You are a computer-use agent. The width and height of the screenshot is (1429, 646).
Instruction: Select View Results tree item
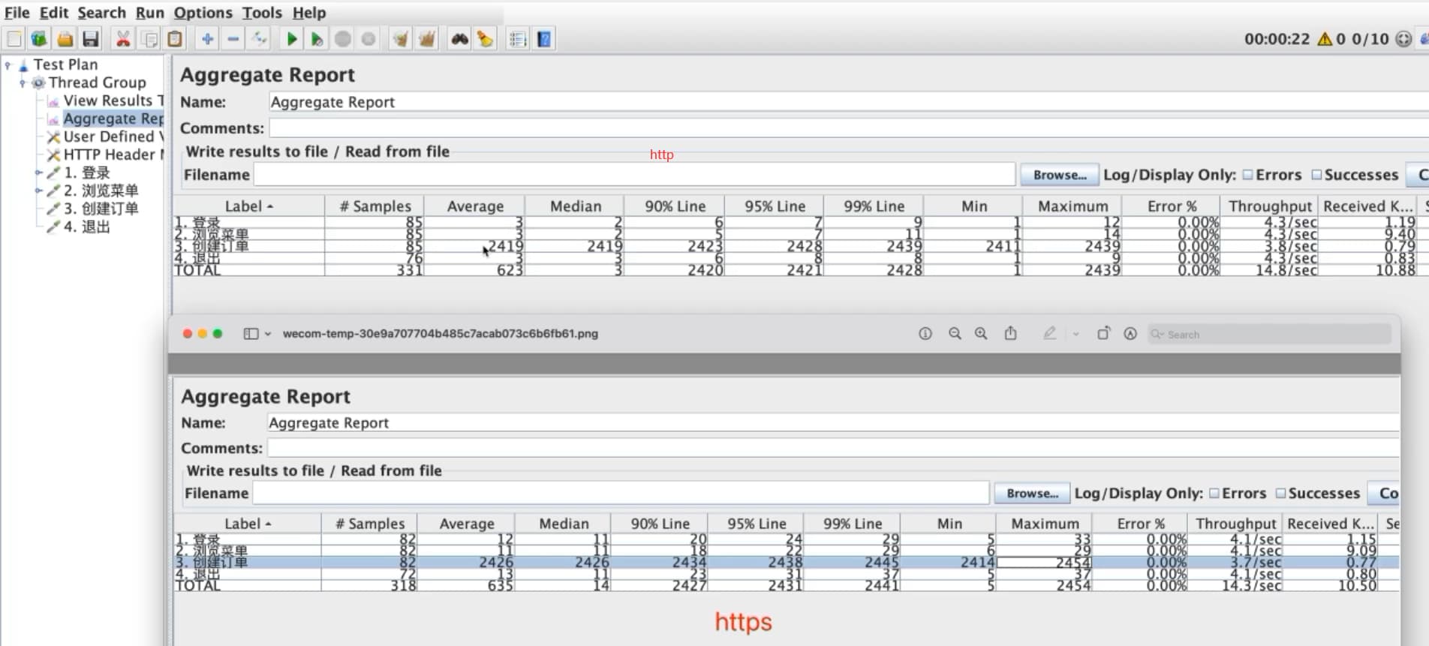click(x=105, y=101)
